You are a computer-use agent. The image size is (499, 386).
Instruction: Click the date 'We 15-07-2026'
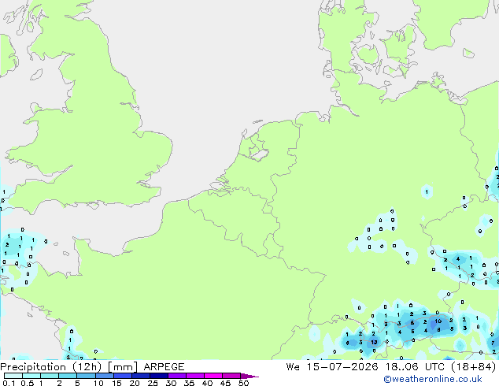[332, 367]
